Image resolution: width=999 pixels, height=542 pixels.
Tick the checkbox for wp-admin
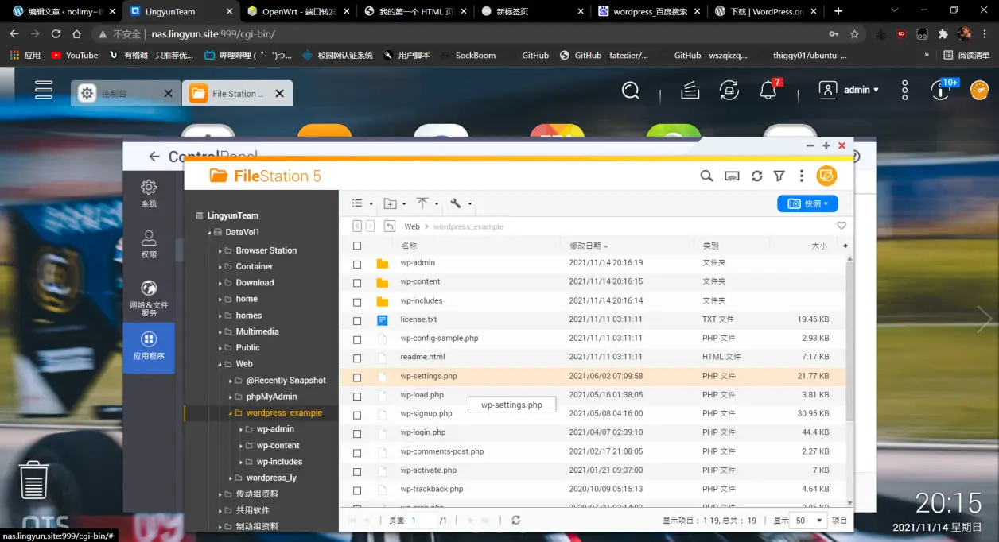pos(357,264)
